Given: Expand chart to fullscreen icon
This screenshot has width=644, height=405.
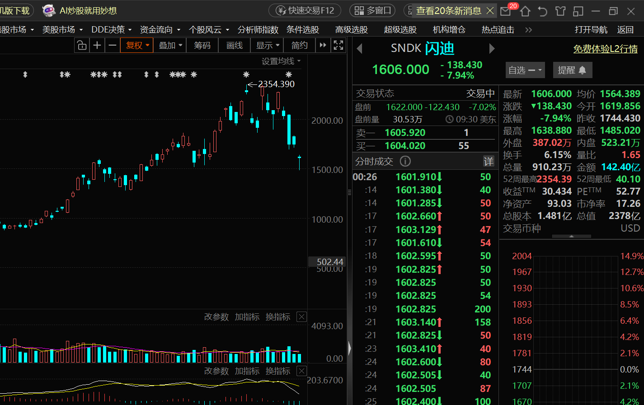Looking at the screenshot, I should coord(338,45).
